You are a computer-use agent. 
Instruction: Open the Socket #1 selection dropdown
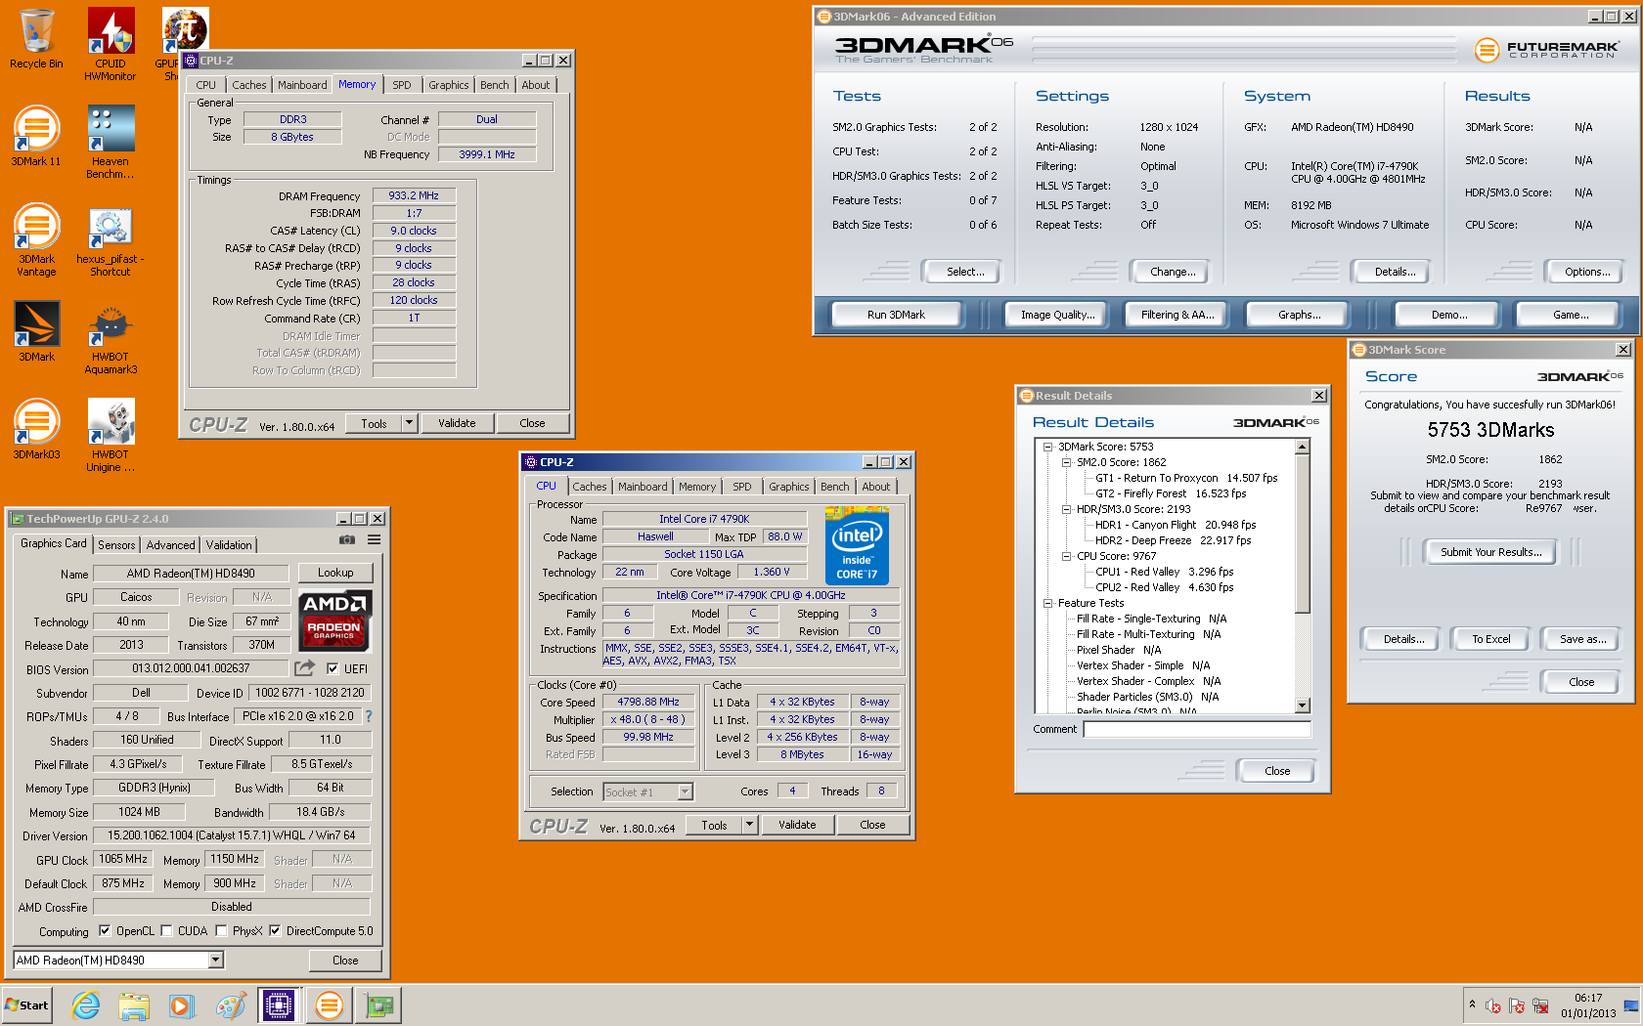685,791
